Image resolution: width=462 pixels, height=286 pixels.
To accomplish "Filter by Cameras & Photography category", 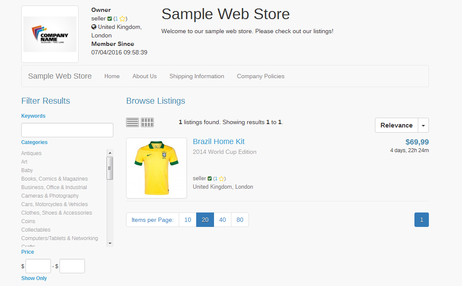I will (50, 196).
